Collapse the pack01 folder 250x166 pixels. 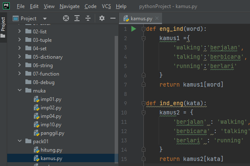tap(19, 141)
